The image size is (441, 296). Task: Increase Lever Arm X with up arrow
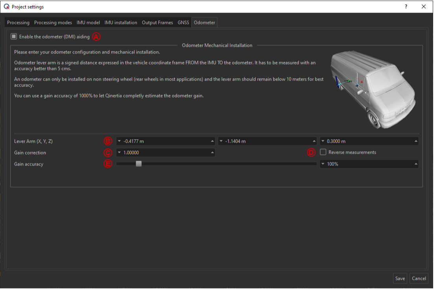[212, 141]
